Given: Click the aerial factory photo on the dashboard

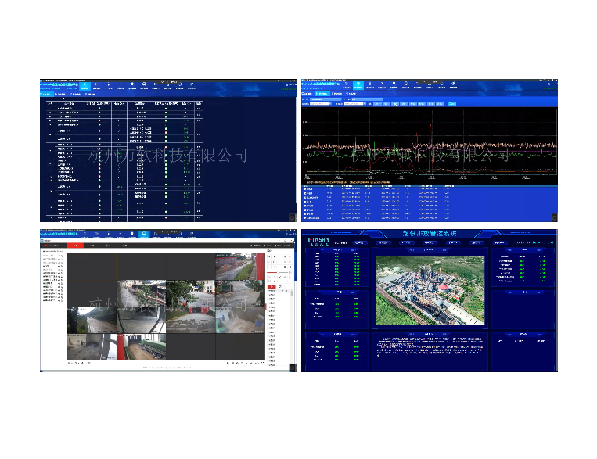Looking at the screenshot, I should [x=430, y=291].
